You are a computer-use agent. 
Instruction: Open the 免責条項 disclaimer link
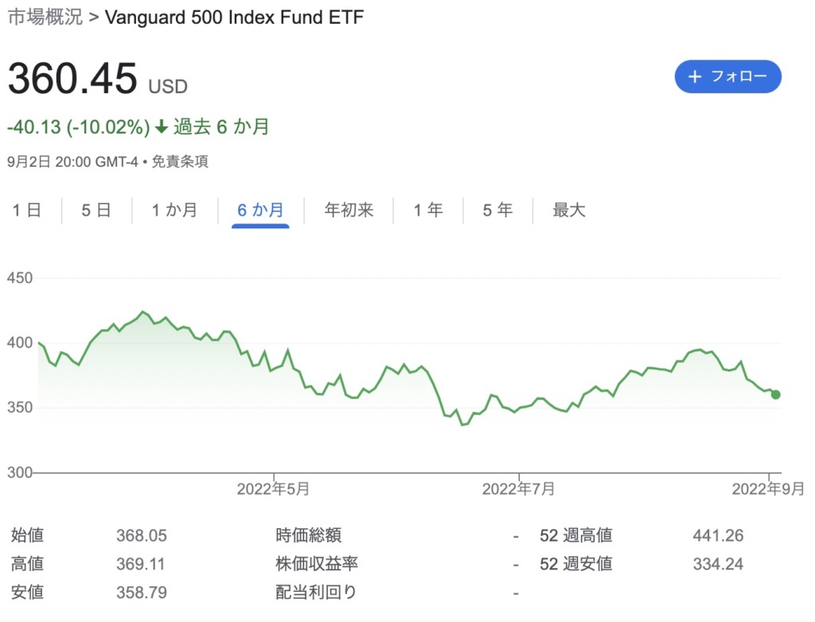pos(180,161)
